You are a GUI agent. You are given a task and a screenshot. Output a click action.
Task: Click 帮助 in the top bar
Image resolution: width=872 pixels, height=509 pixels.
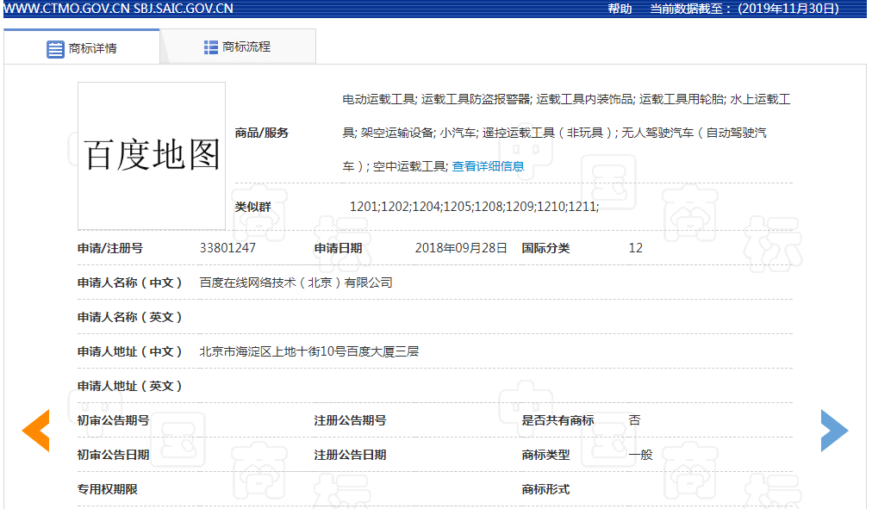click(x=620, y=9)
